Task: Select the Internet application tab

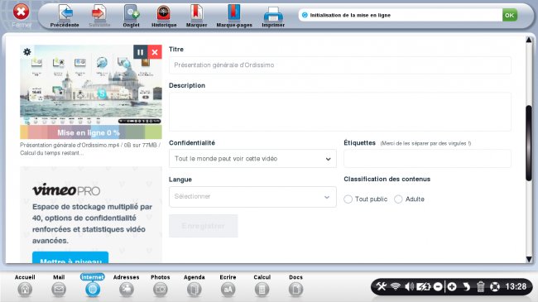Action: click(x=93, y=285)
